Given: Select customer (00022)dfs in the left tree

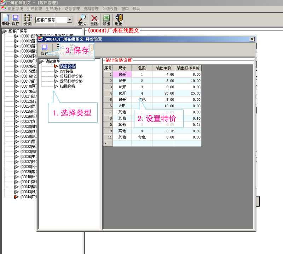Looking at the screenshot, I should 28,101.
